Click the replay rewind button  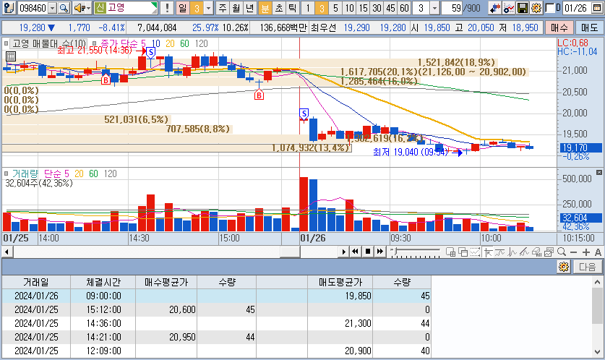click(x=356, y=252)
